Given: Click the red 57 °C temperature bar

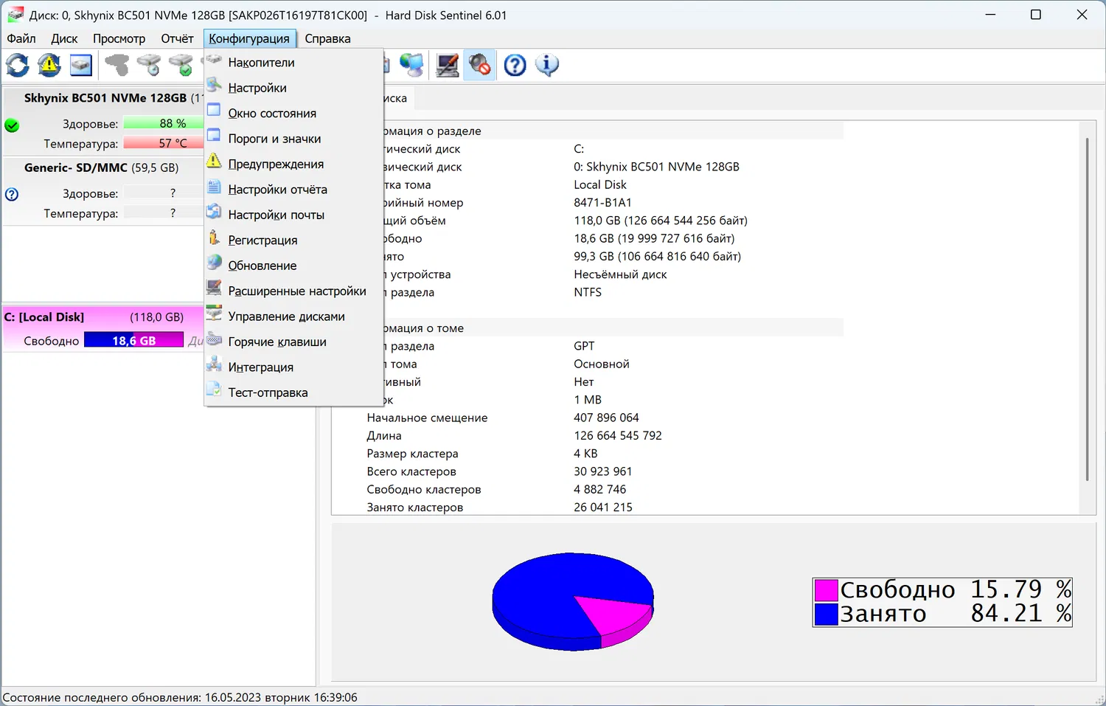Looking at the screenshot, I should point(164,144).
